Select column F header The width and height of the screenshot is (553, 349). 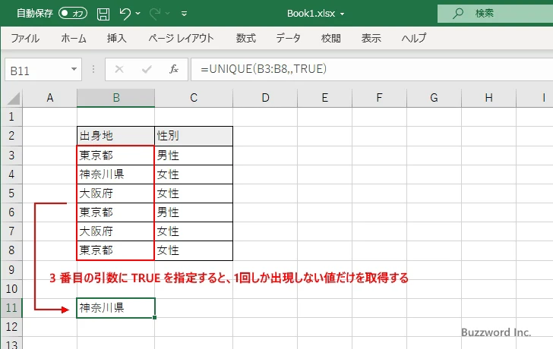coord(380,98)
